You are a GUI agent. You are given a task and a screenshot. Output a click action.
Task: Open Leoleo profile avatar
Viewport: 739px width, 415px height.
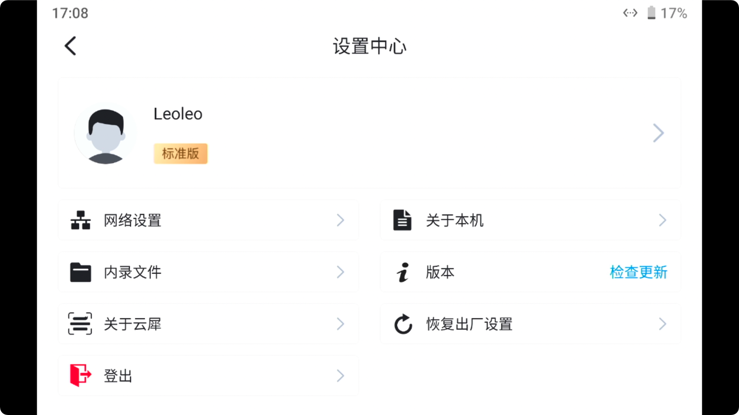pos(105,133)
